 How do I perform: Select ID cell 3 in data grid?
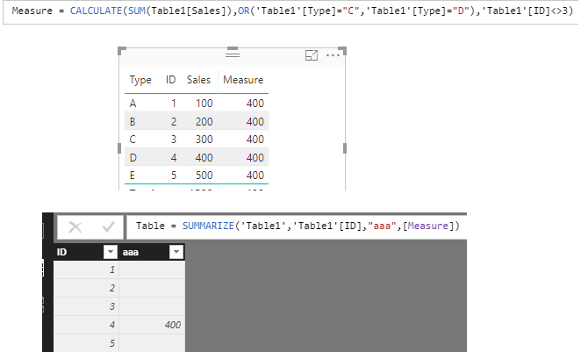(86, 306)
